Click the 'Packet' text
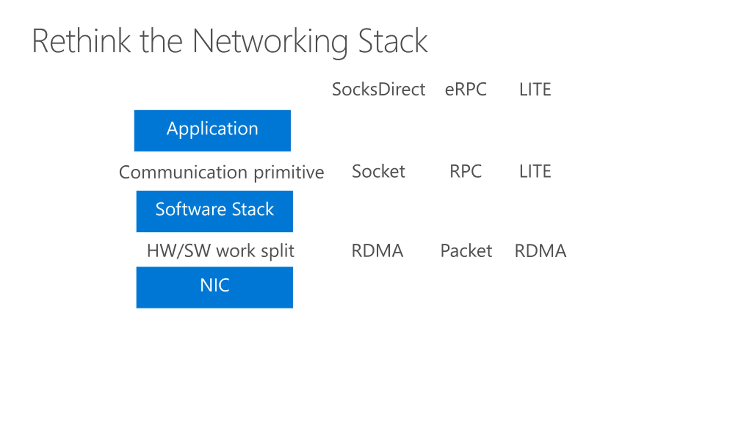The height and width of the screenshot is (423, 752). pyautogui.click(x=466, y=251)
